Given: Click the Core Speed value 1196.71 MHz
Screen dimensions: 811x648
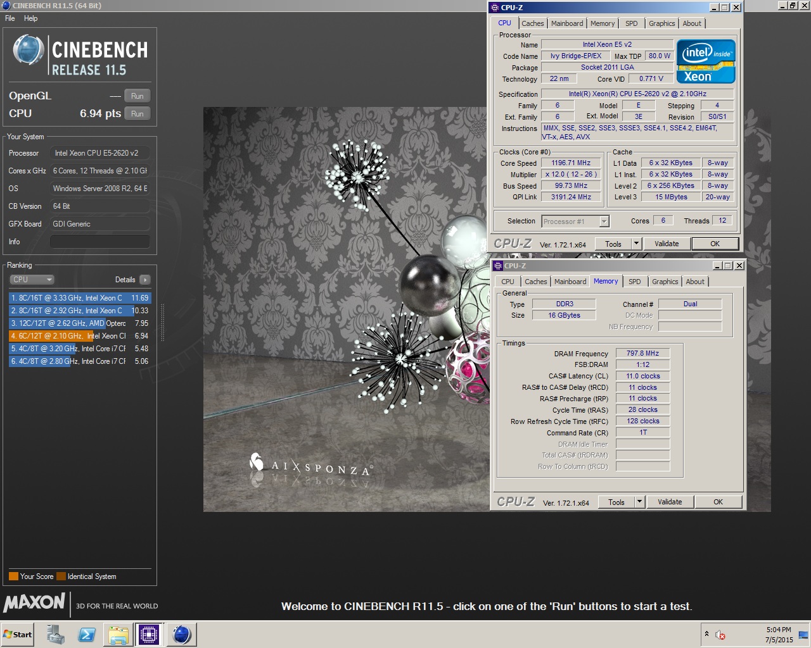Looking at the screenshot, I should 571,163.
